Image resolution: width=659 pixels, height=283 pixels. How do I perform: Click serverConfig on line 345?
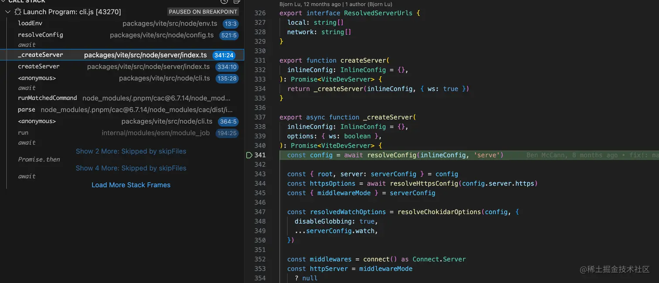coord(412,193)
